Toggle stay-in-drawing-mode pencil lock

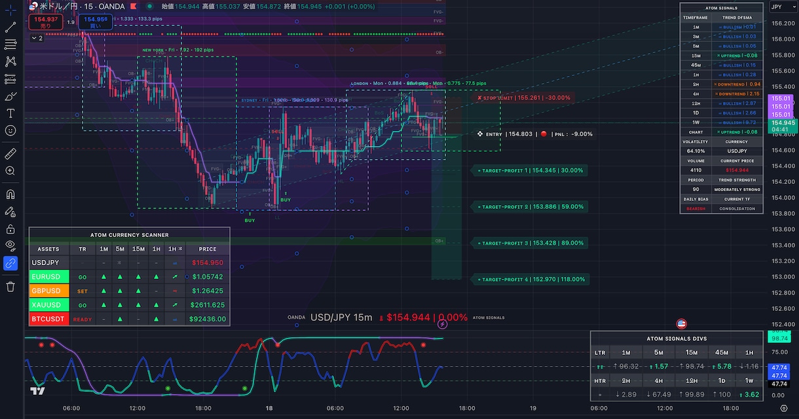click(x=10, y=211)
